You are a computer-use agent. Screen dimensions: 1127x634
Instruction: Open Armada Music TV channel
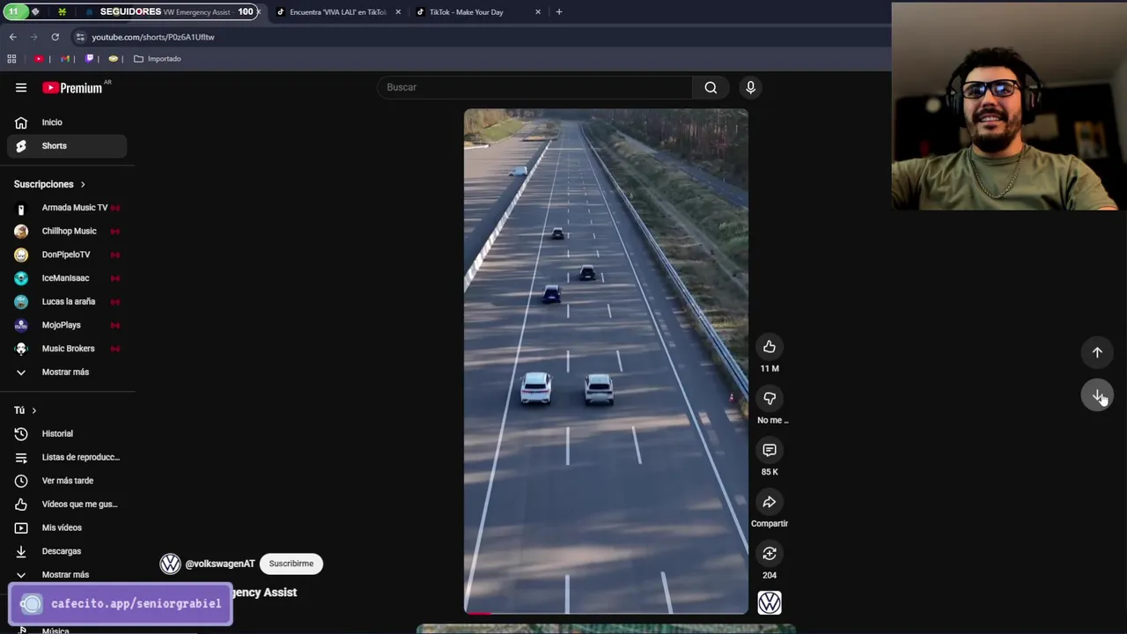coord(67,208)
